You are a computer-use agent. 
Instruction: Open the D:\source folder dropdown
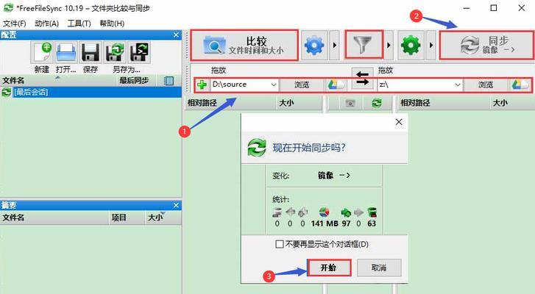pos(274,85)
